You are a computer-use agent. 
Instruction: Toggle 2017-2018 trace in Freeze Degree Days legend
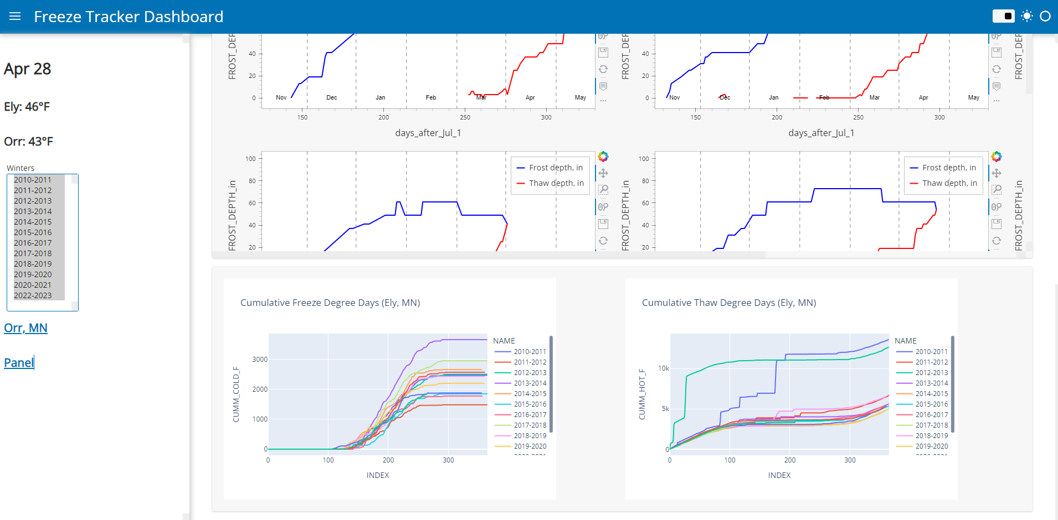520,425
